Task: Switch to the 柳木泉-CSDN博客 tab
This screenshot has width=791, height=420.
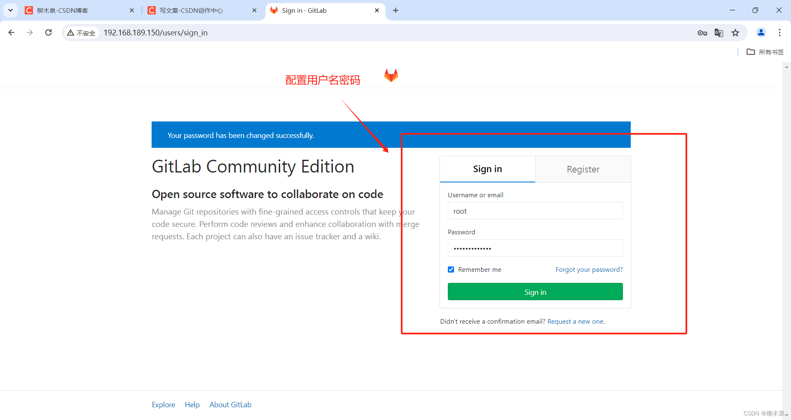Action: pos(80,10)
